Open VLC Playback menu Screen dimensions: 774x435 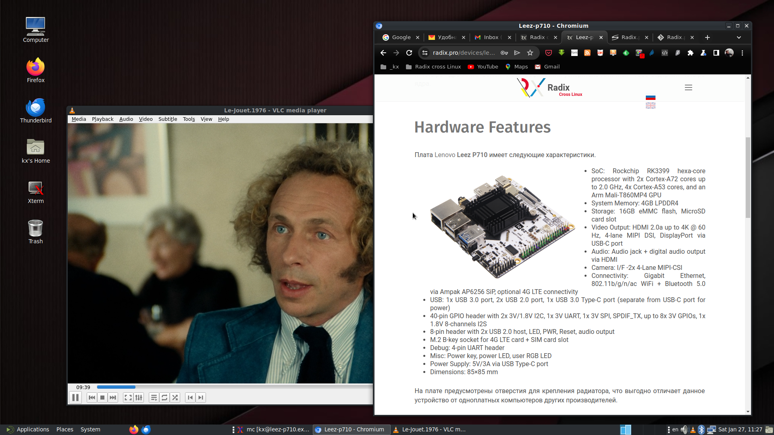(103, 119)
